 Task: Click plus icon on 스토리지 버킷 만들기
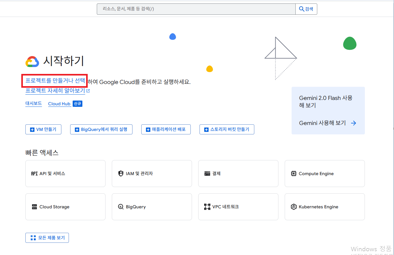pyautogui.click(x=206, y=130)
